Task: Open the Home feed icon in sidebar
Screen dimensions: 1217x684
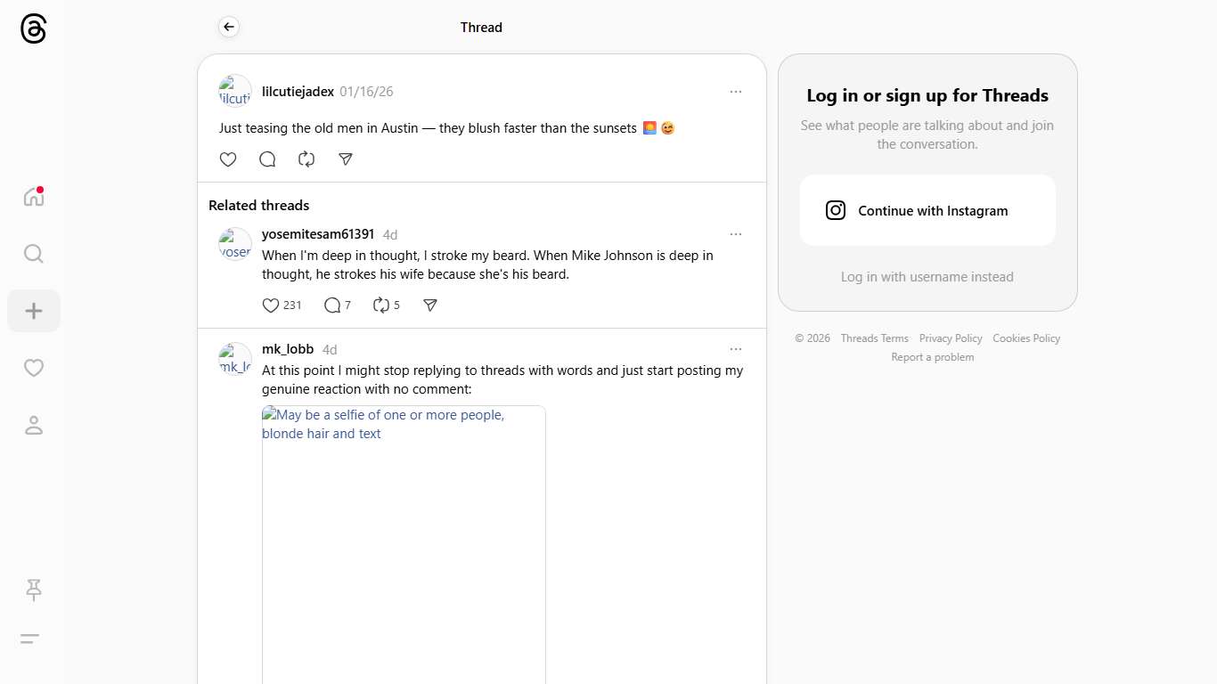Action: (x=34, y=197)
